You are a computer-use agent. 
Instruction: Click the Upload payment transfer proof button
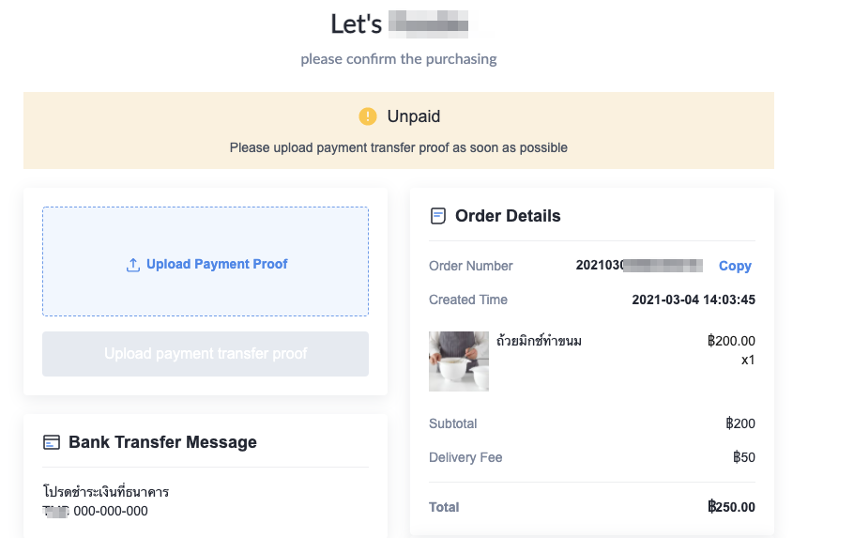[x=206, y=354]
